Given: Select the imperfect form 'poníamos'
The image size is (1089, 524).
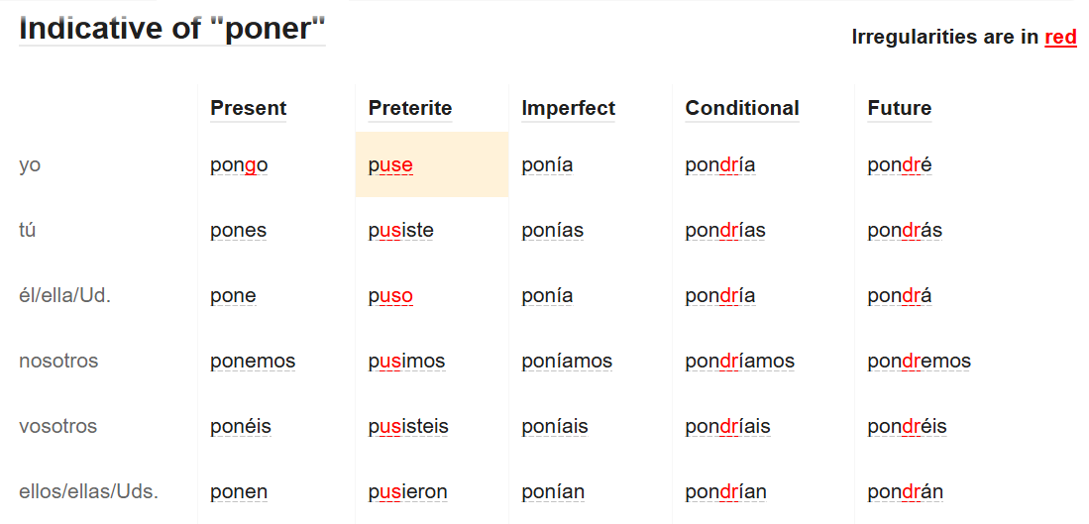Looking at the screenshot, I should pos(567,362).
